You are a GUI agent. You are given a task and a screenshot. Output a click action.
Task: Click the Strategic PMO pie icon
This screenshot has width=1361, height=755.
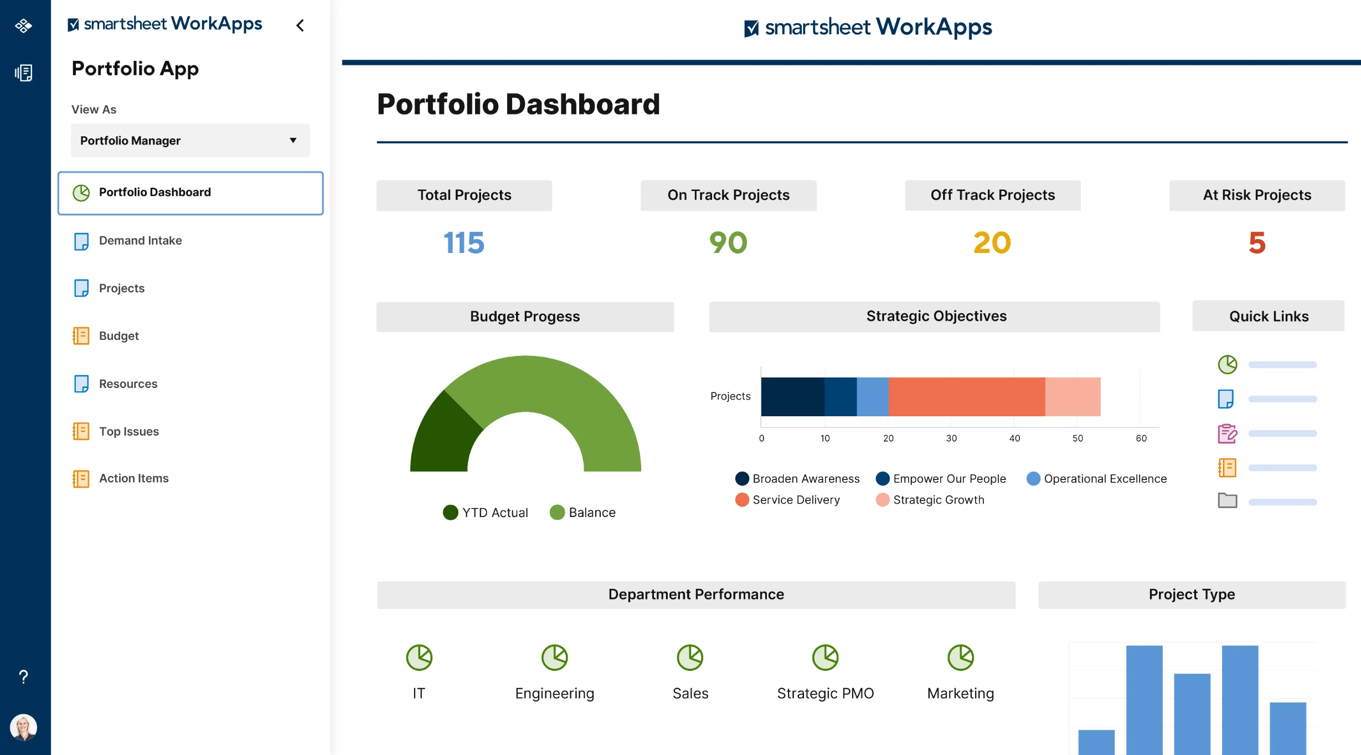click(825, 658)
